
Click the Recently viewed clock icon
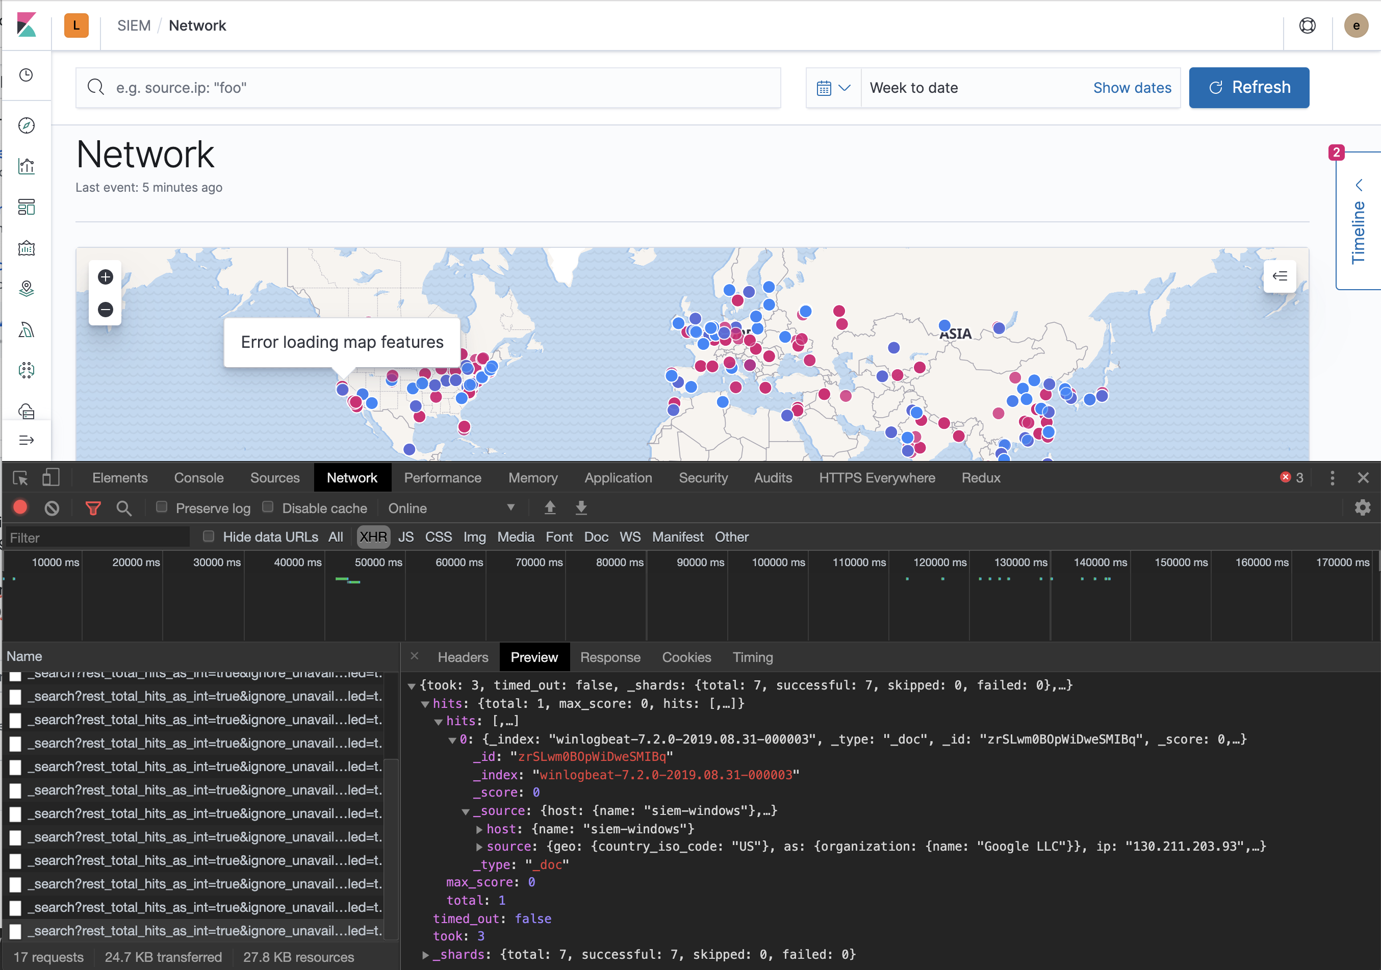click(x=27, y=75)
